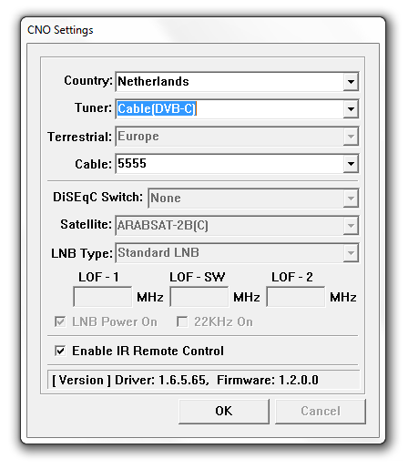
Task: Open the Cable dropdown arrow
Action: tap(351, 164)
